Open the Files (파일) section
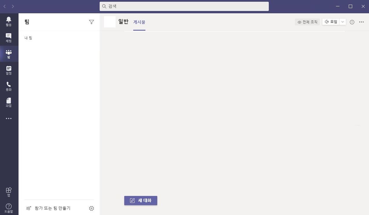This screenshot has height=215, width=369. (x=9, y=102)
